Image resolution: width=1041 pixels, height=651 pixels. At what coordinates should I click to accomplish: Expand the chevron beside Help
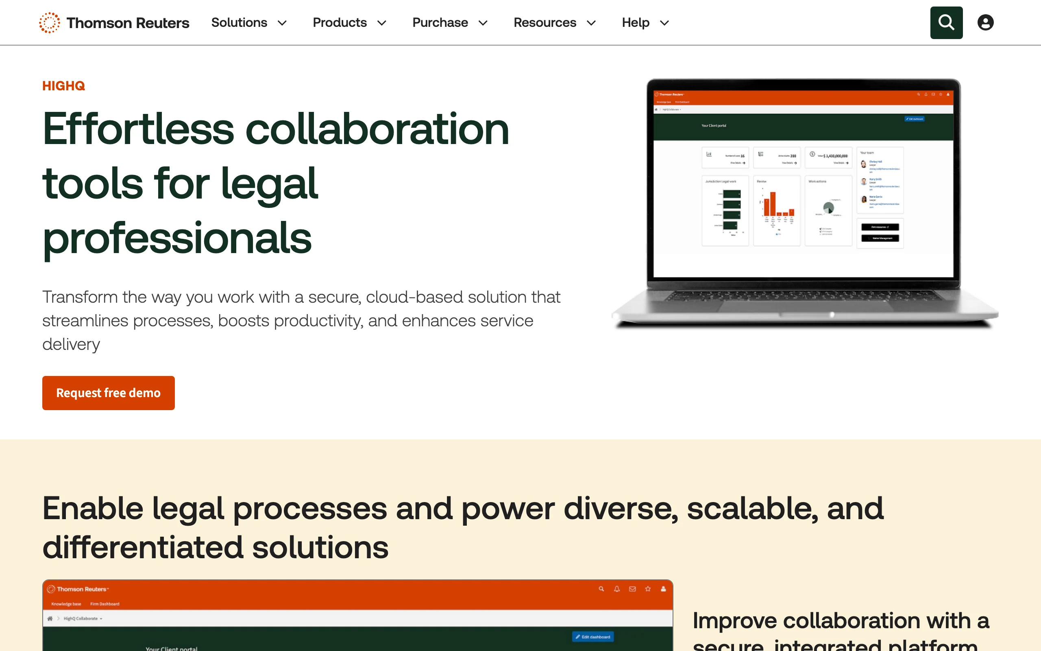664,23
